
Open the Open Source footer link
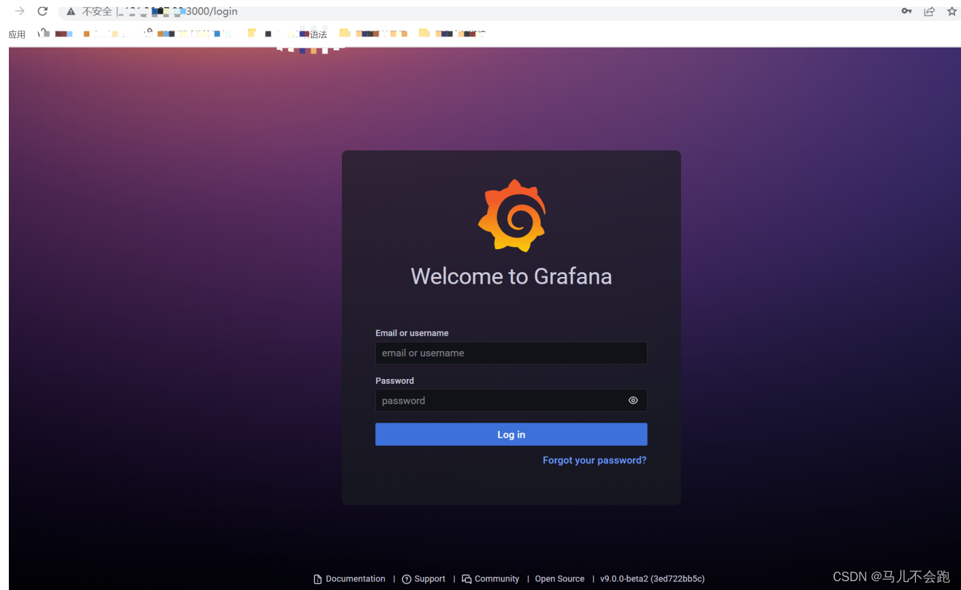560,578
